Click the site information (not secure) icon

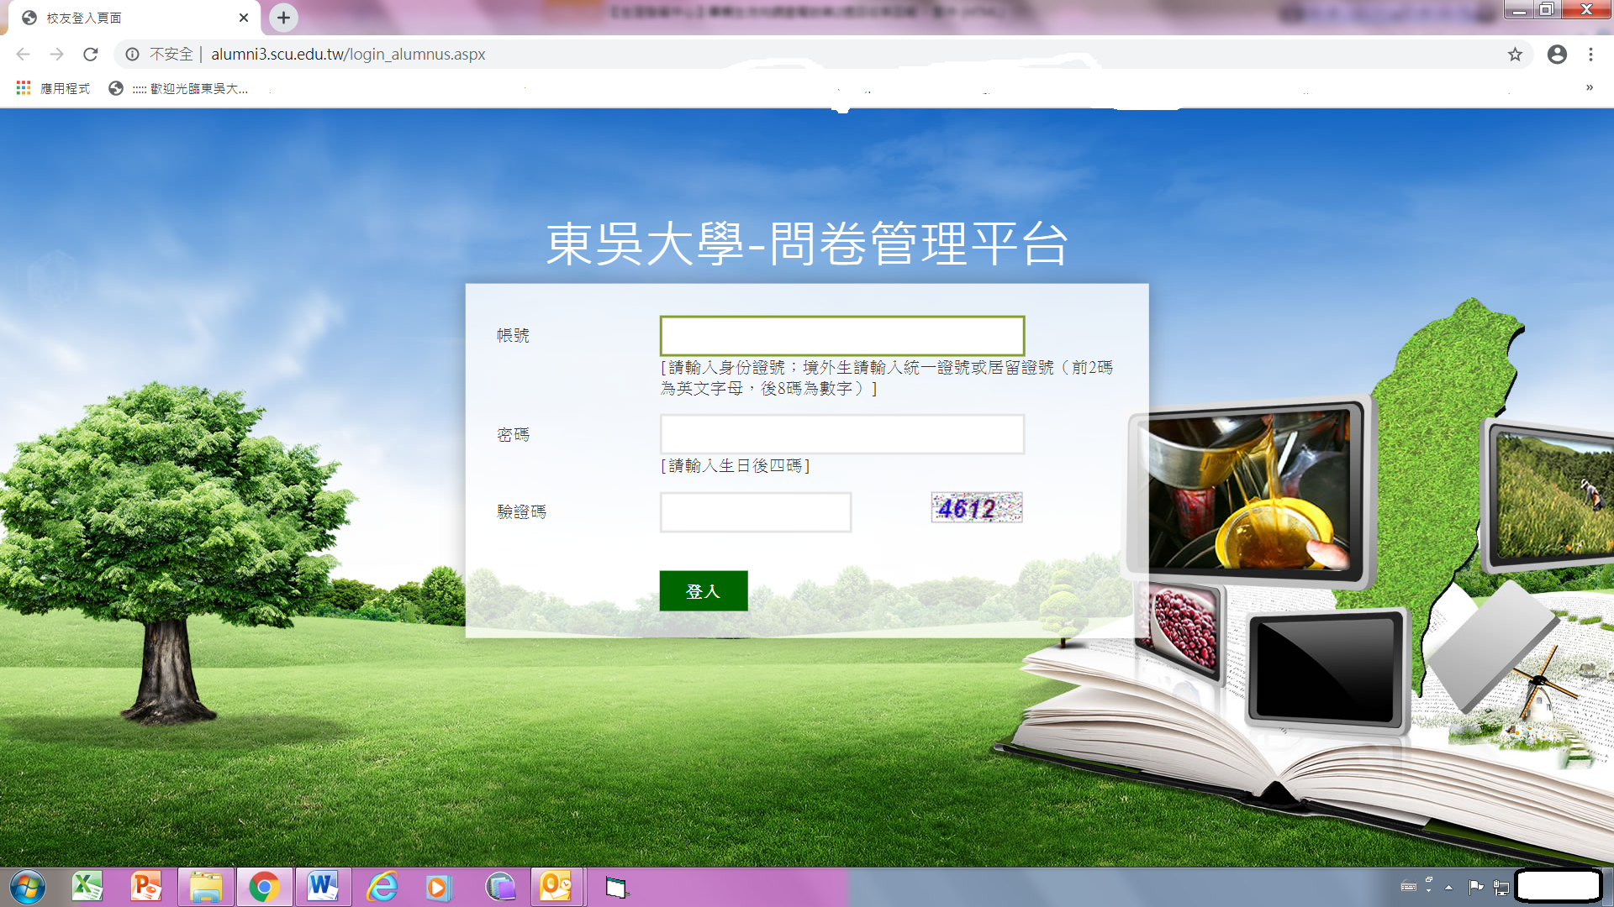tap(132, 55)
